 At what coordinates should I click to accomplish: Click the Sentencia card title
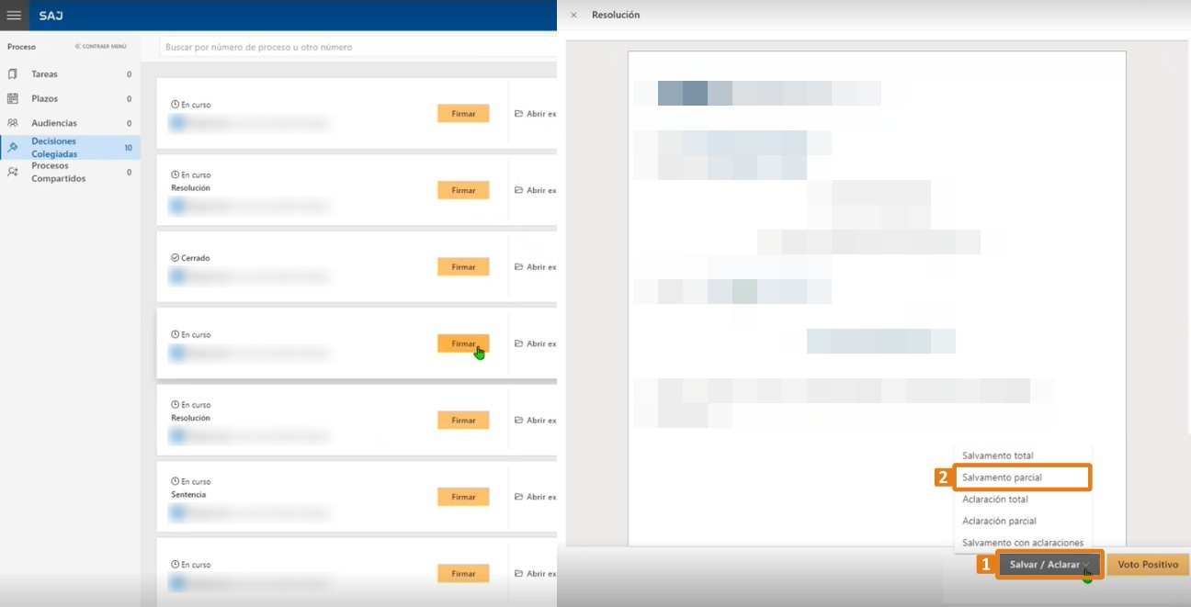[x=188, y=494]
